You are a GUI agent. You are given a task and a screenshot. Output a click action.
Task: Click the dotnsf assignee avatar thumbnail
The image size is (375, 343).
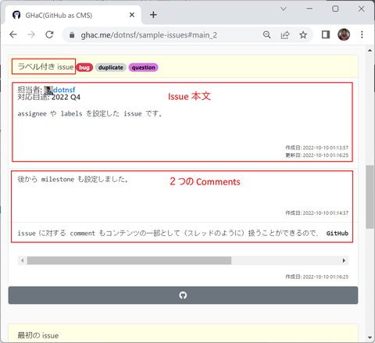[x=48, y=91]
